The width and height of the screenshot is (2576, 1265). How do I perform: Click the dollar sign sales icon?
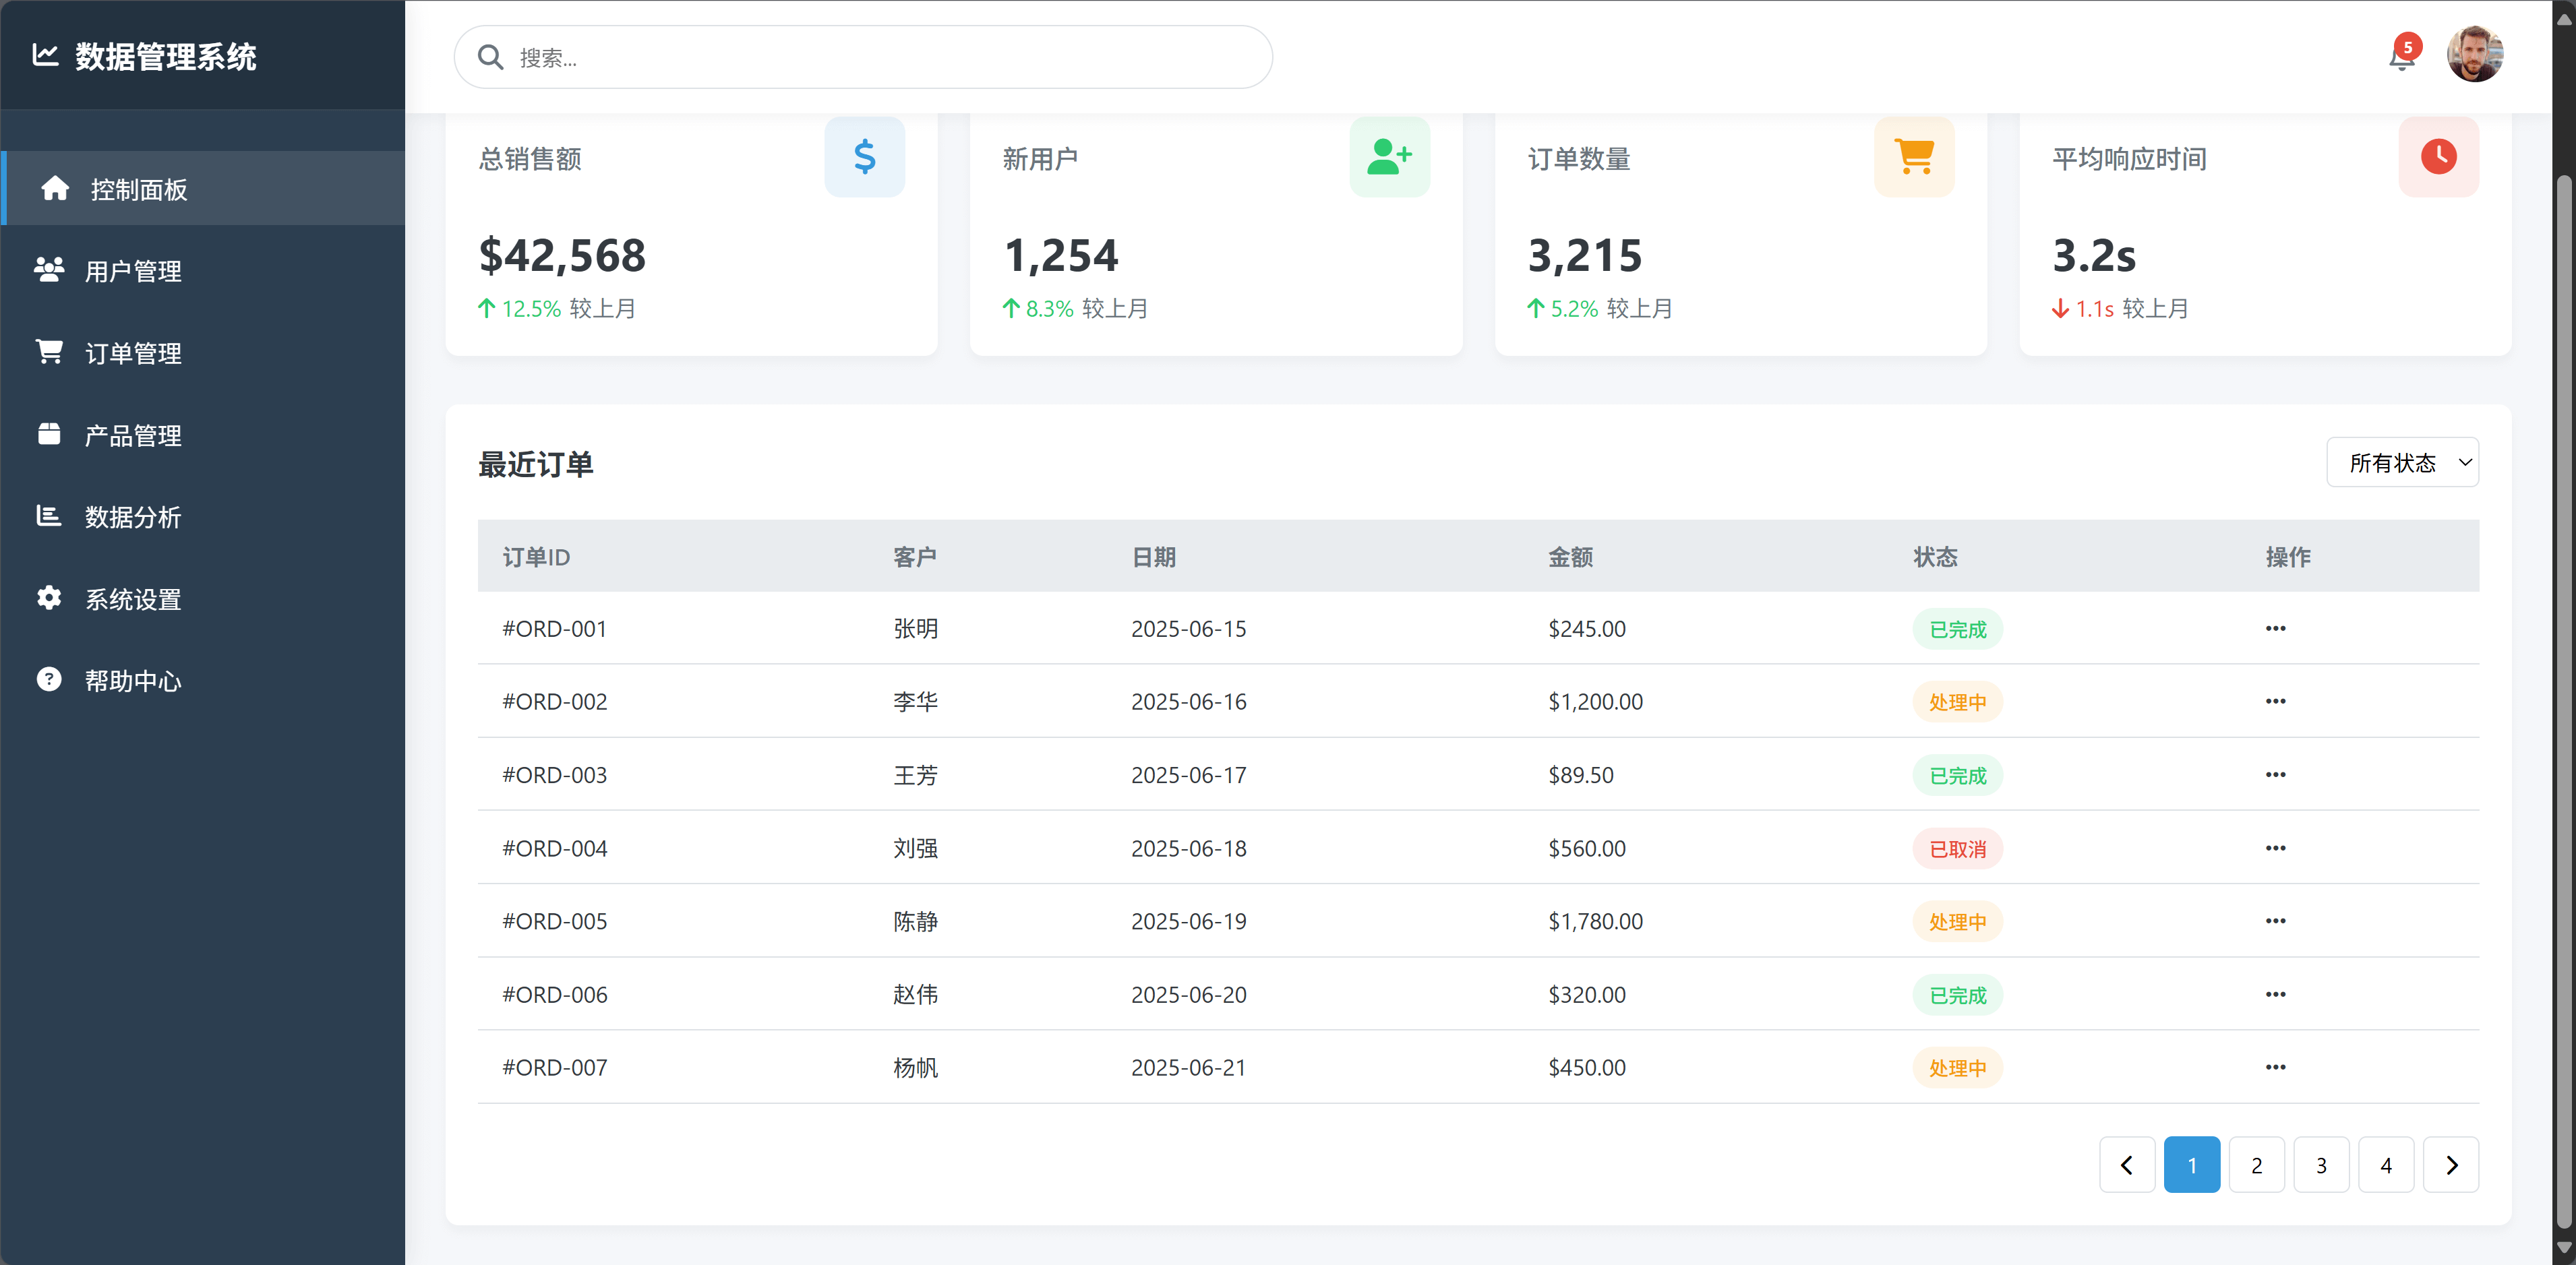[864, 157]
